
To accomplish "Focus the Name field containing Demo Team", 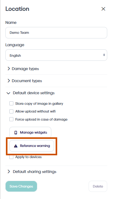I will tap(56, 33).
